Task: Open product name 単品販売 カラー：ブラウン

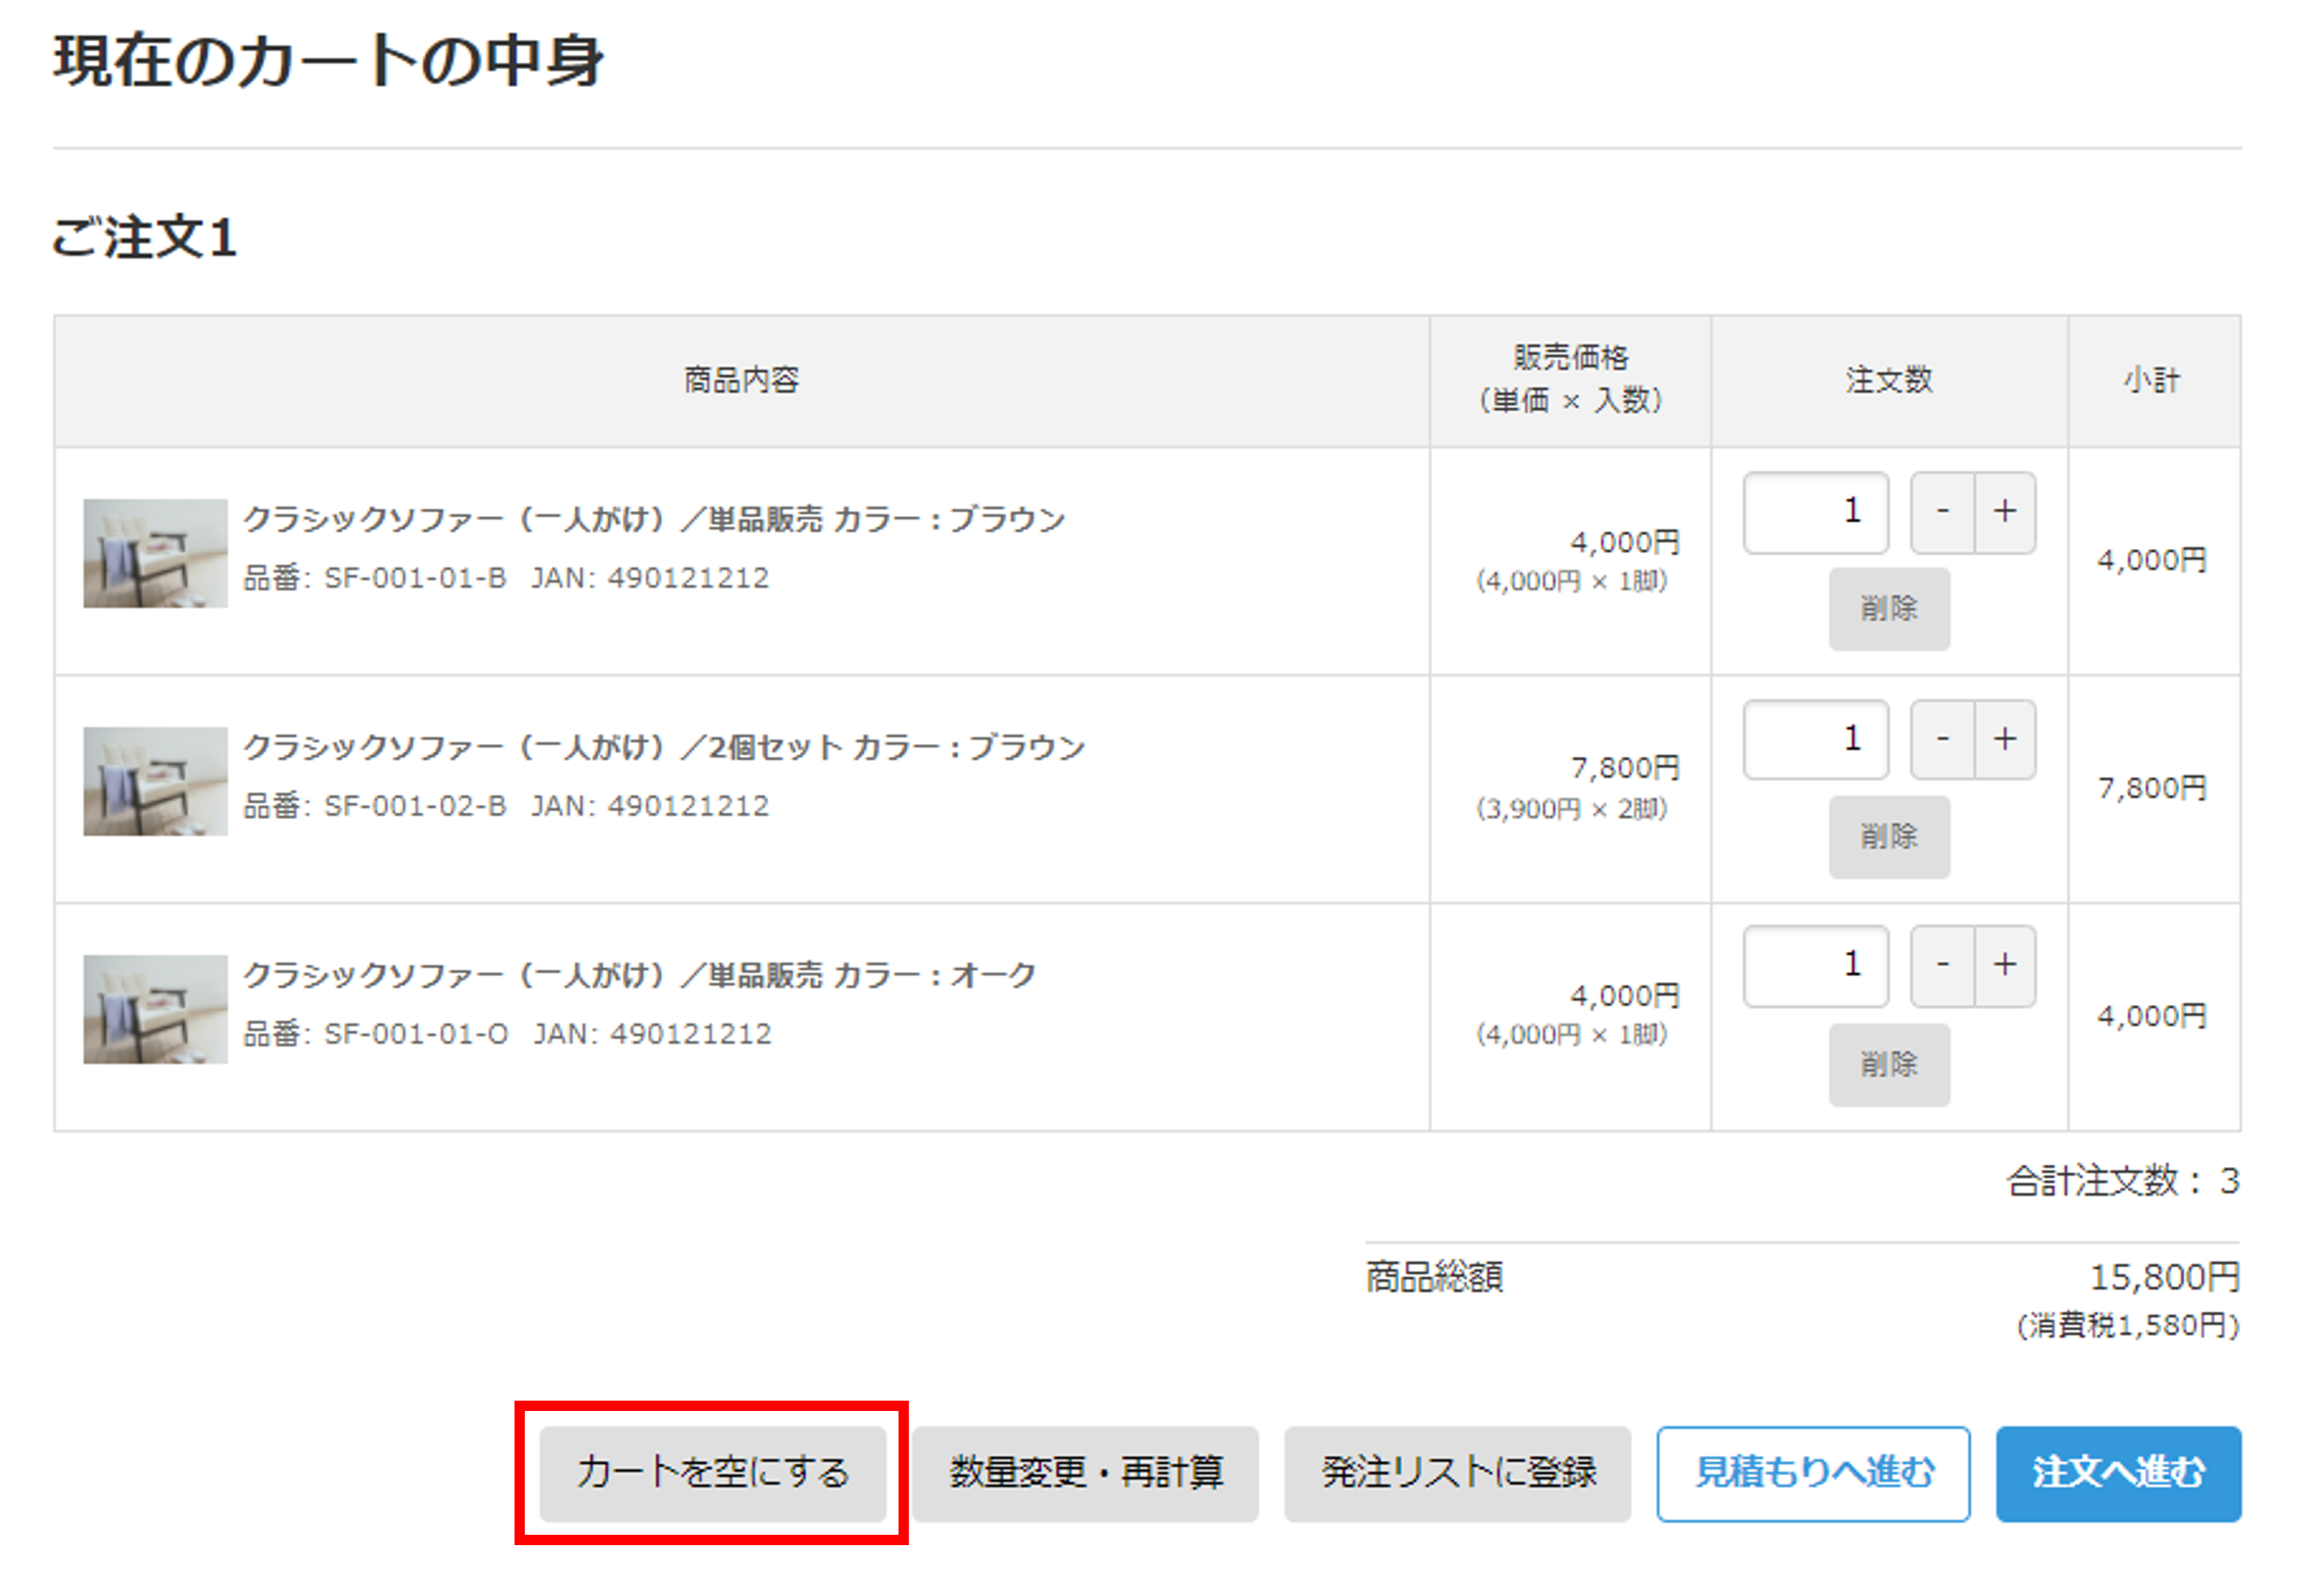Action: (x=655, y=519)
